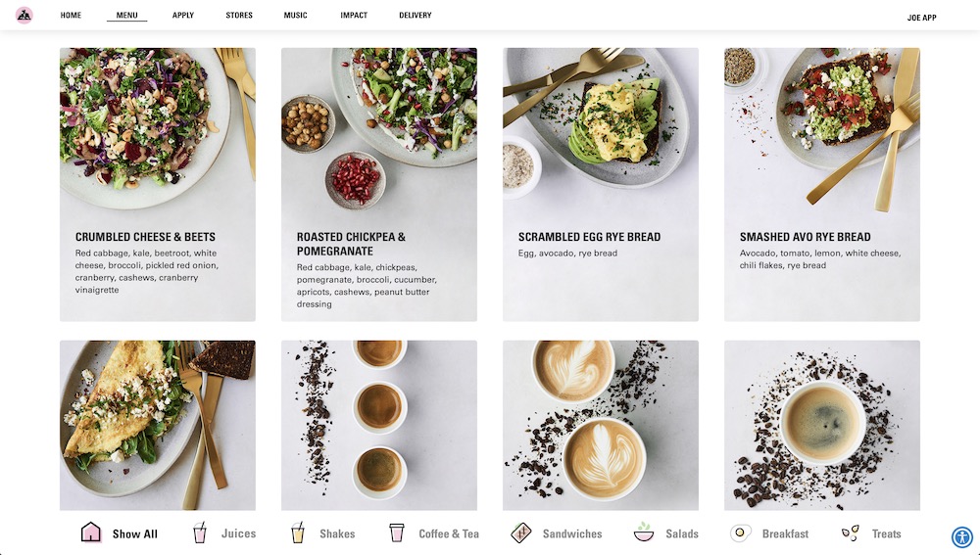The height and width of the screenshot is (555, 980).
Task: Filter by the Juices cup icon
Action: (199, 533)
